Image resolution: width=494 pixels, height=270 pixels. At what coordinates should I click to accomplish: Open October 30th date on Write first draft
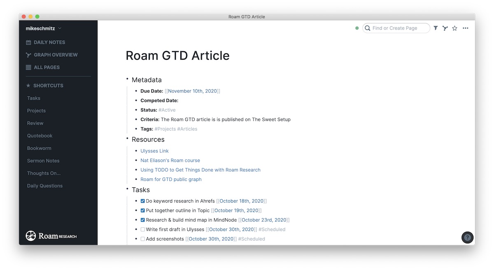pos(231,229)
